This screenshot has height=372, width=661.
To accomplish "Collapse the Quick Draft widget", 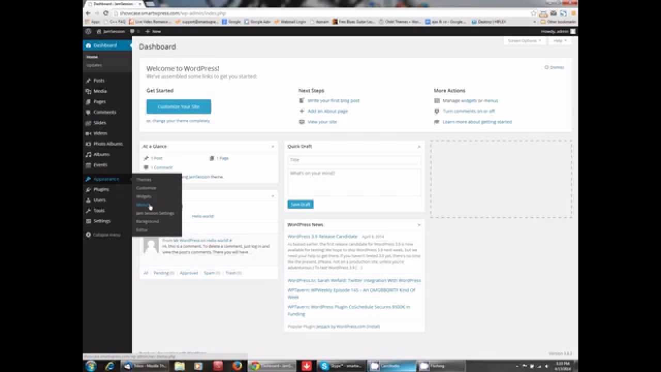I will tap(419, 147).
